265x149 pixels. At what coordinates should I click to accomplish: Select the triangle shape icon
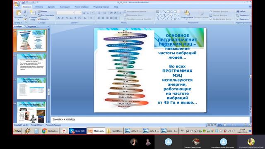point(157,15)
